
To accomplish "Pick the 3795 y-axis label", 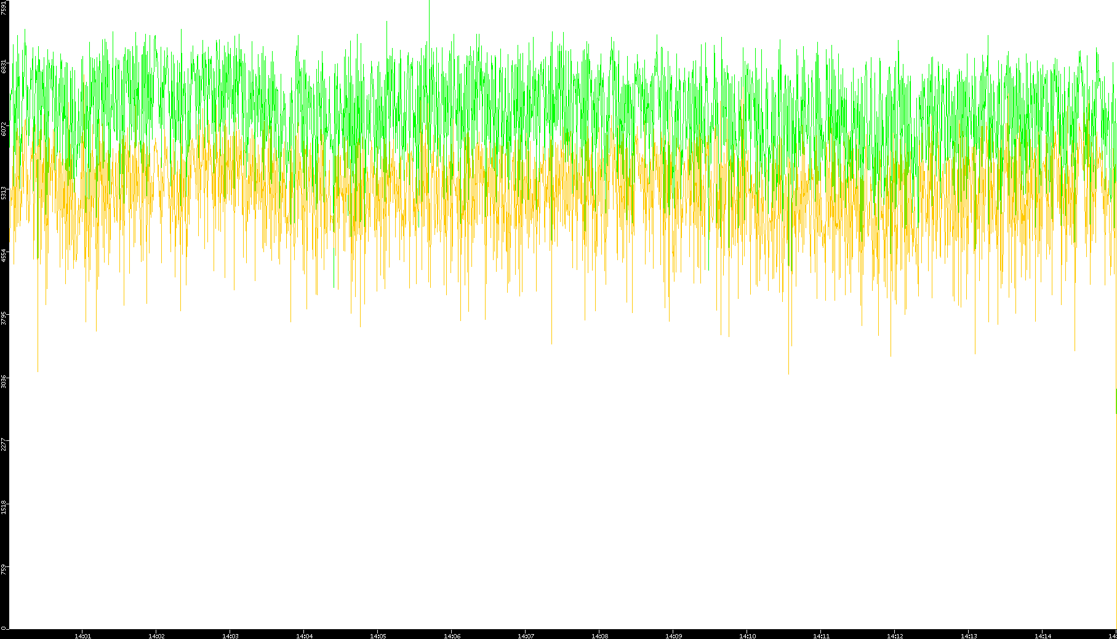I will point(4,318).
